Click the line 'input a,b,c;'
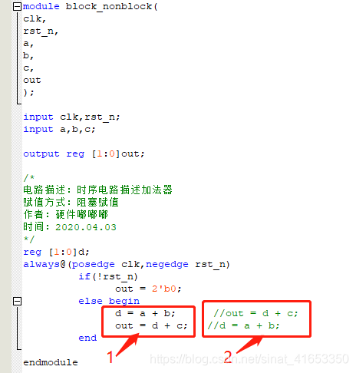This screenshot has height=373, width=356. pos(59,129)
